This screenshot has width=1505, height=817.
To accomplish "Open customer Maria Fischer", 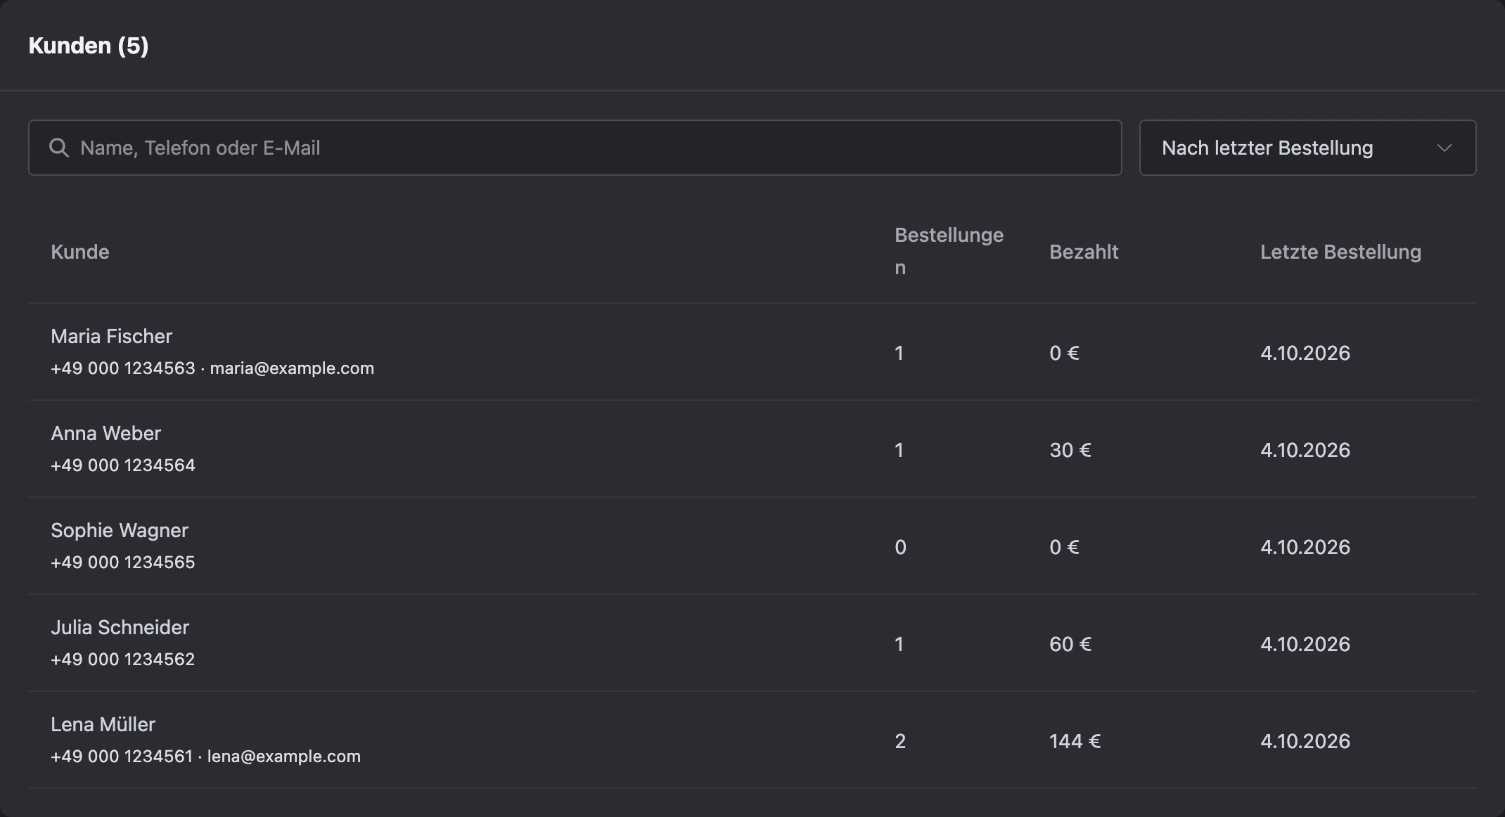I will pyautogui.click(x=752, y=352).
